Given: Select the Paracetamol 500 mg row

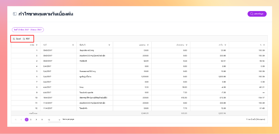Looking at the screenshot, I should point(139,71).
